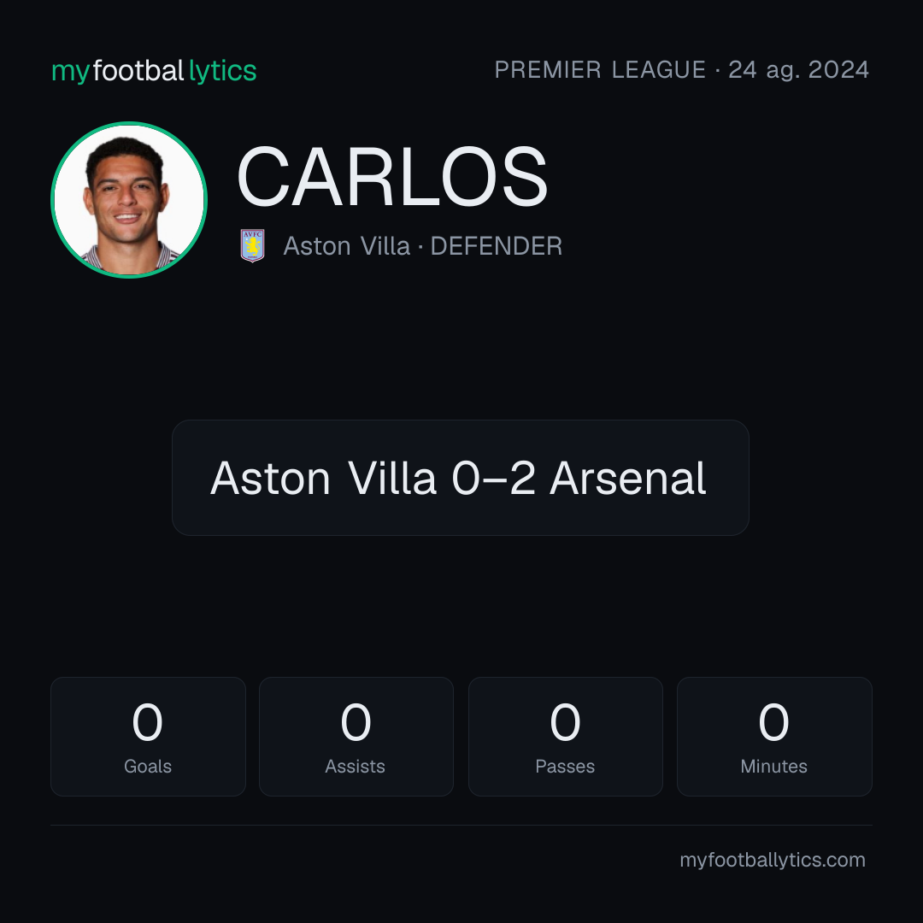Open the player's circular profile photo

point(129,199)
